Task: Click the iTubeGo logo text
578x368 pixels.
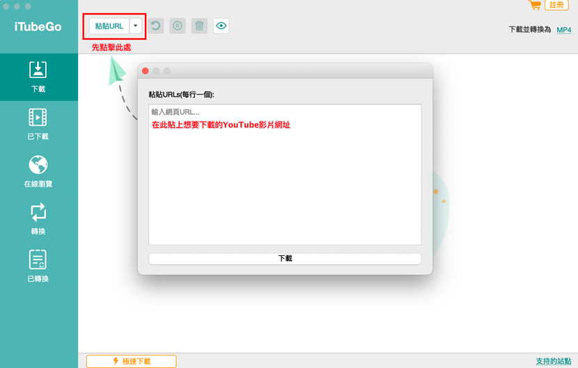Action: tap(38, 27)
